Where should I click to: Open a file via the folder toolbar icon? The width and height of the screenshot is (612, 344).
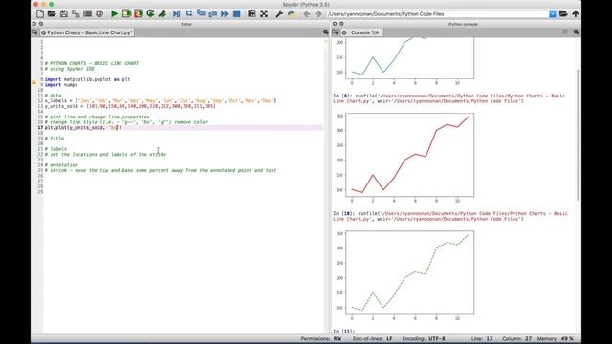click(x=52, y=14)
